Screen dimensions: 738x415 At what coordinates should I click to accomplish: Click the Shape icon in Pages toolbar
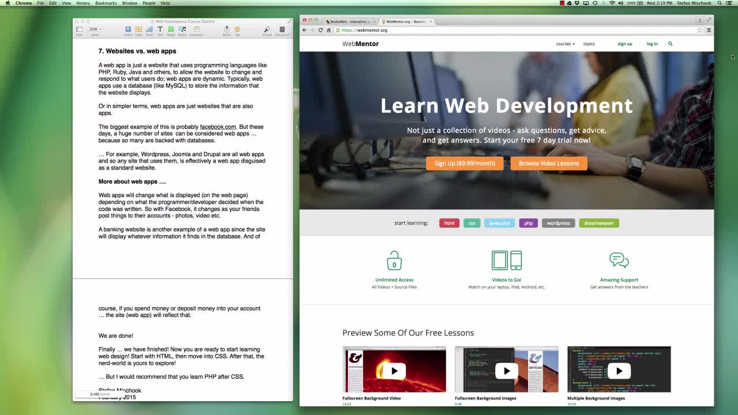tap(171, 31)
